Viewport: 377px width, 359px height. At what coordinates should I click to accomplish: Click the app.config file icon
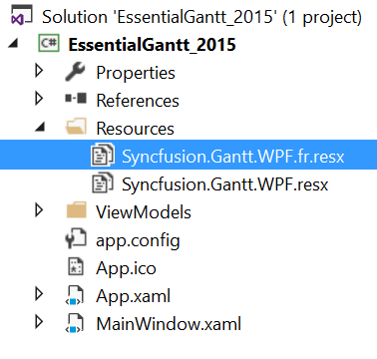pos(76,238)
